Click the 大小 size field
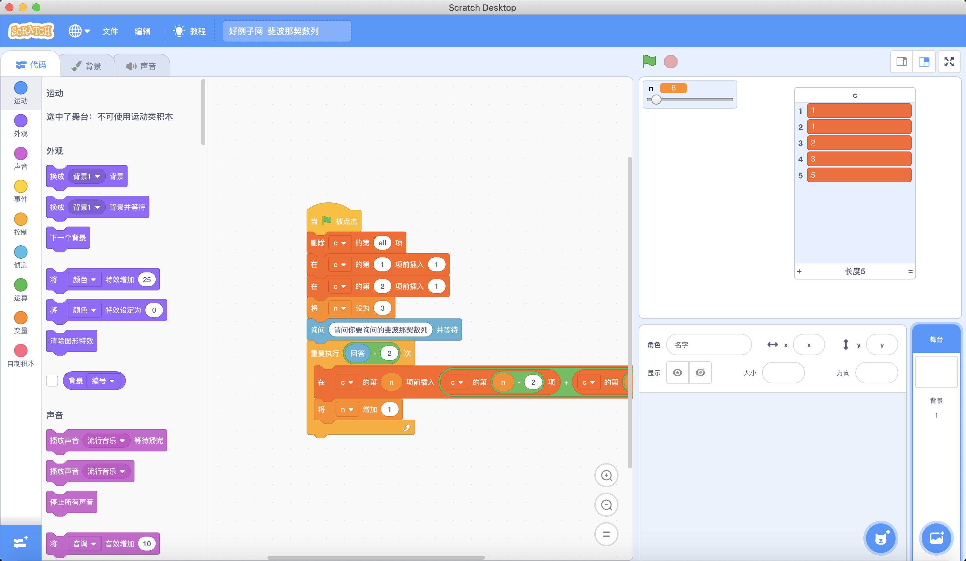This screenshot has height=561, width=966. coord(783,373)
